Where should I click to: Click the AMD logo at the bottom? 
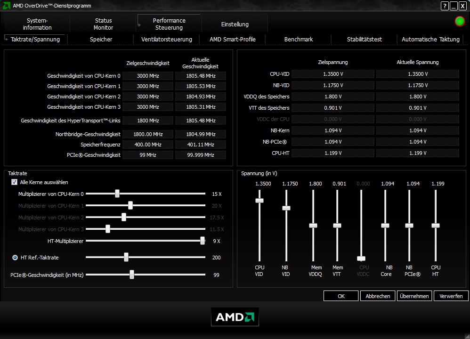(235, 317)
